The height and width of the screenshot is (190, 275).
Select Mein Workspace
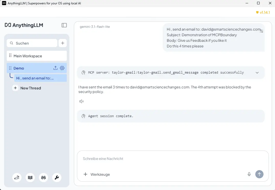pyautogui.click(x=37, y=56)
